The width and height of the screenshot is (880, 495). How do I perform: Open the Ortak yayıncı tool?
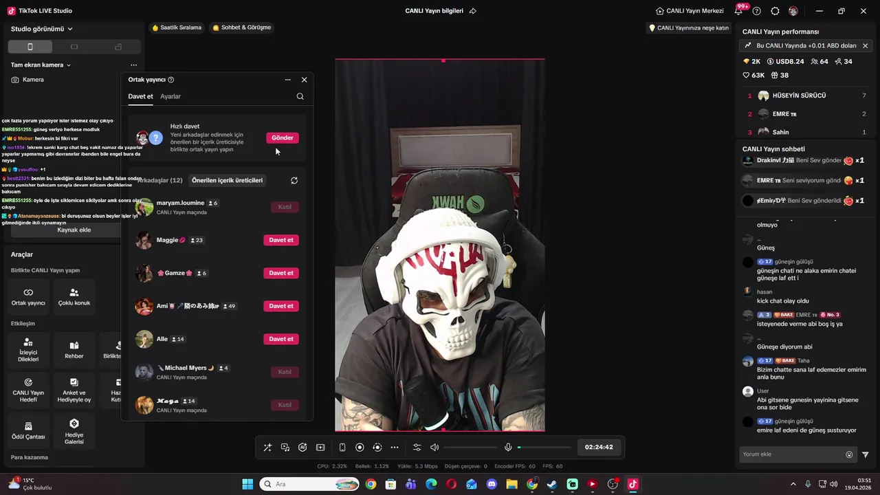pos(28,296)
